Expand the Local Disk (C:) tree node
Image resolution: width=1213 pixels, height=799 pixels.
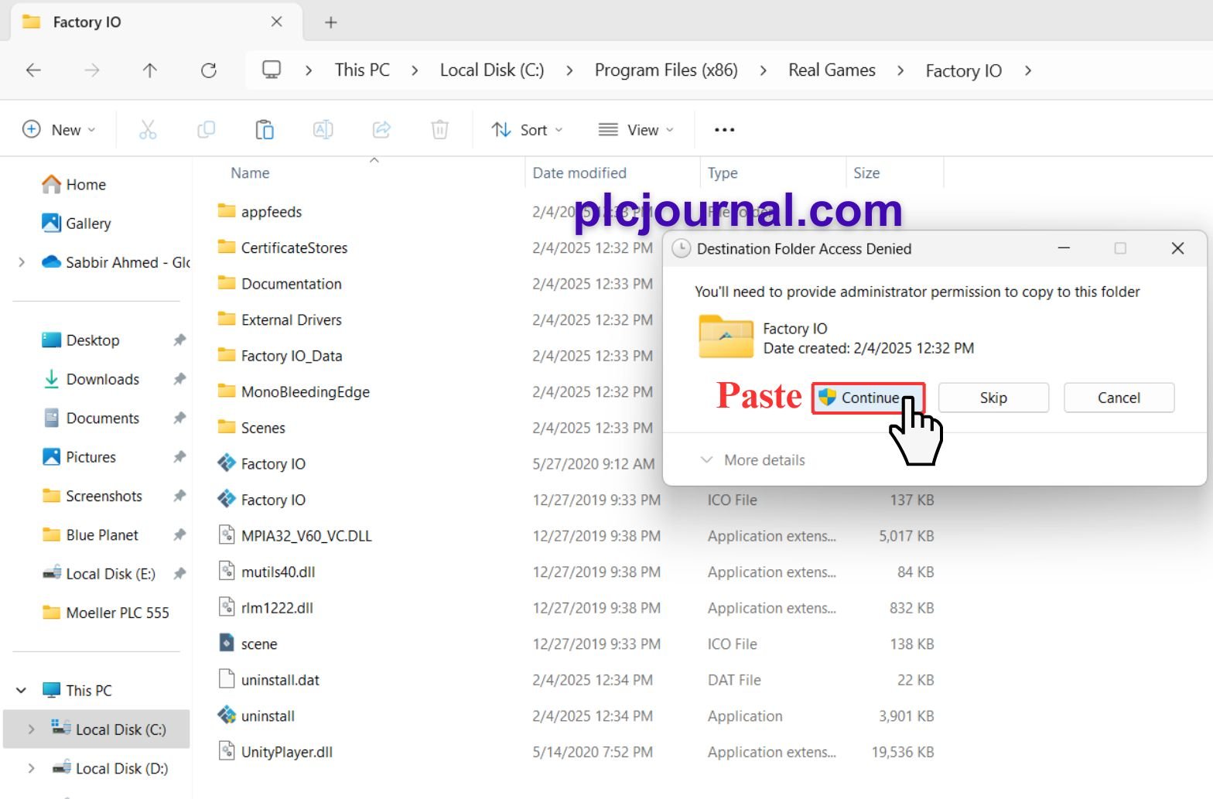[32, 729]
